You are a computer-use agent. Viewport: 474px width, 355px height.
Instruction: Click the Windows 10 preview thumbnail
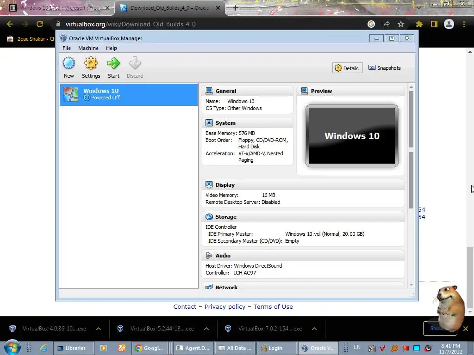(352, 135)
